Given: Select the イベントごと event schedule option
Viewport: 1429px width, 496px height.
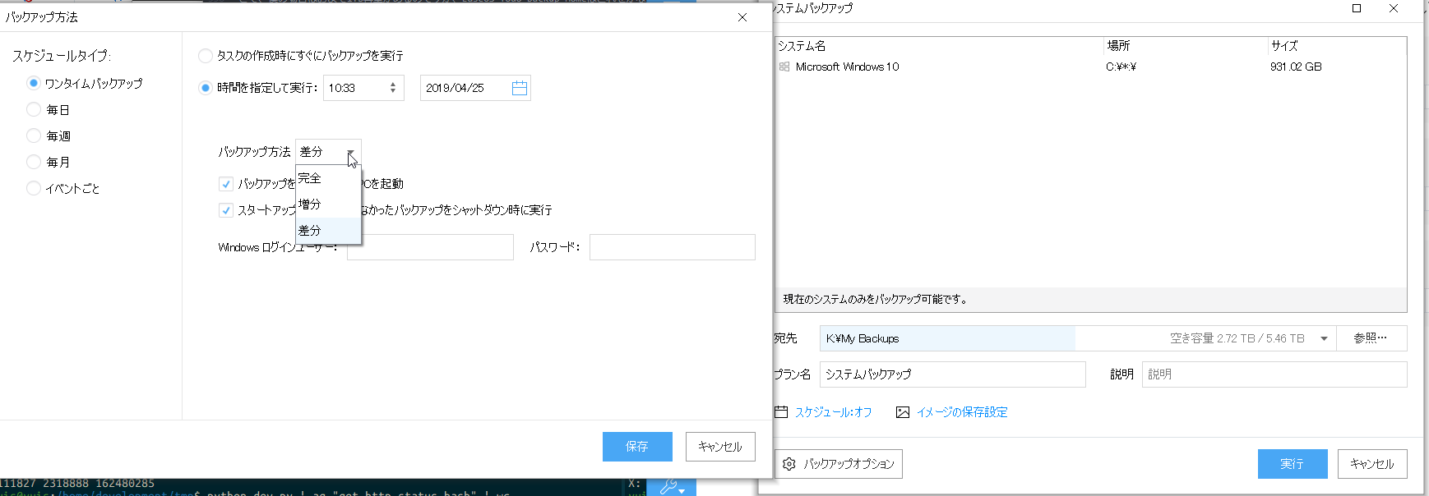Looking at the screenshot, I should tap(34, 188).
